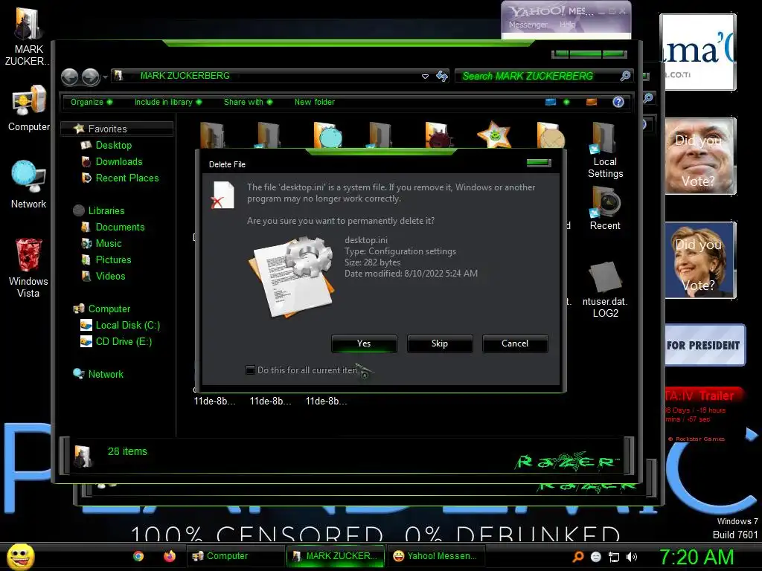Open Help menu in Yahoo Messenger window
Viewport: 762px width, 571px height.
(x=567, y=25)
